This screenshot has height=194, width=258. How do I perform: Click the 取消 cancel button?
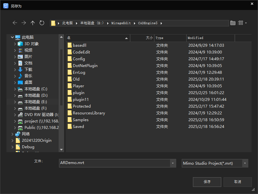tap(237, 182)
